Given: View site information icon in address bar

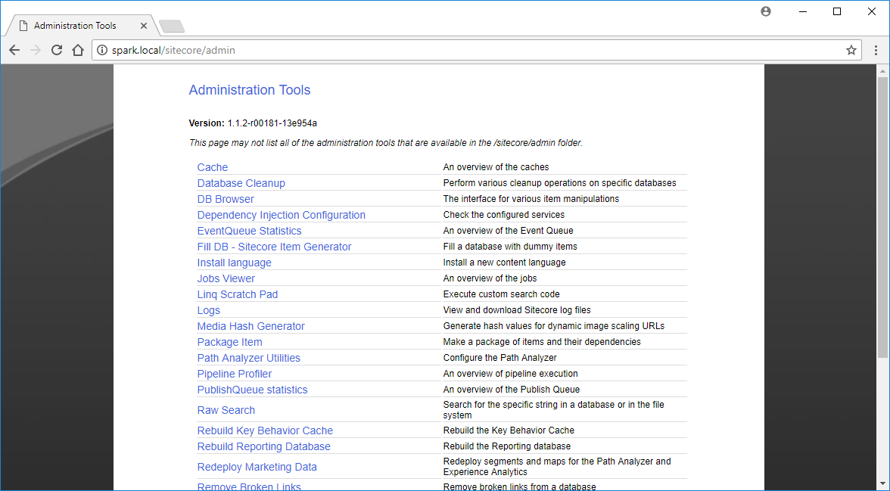Looking at the screenshot, I should point(101,50).
